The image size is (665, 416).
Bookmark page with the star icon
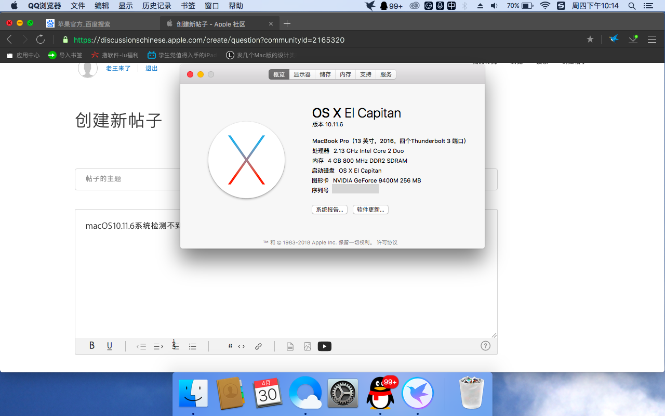point(590,40)
